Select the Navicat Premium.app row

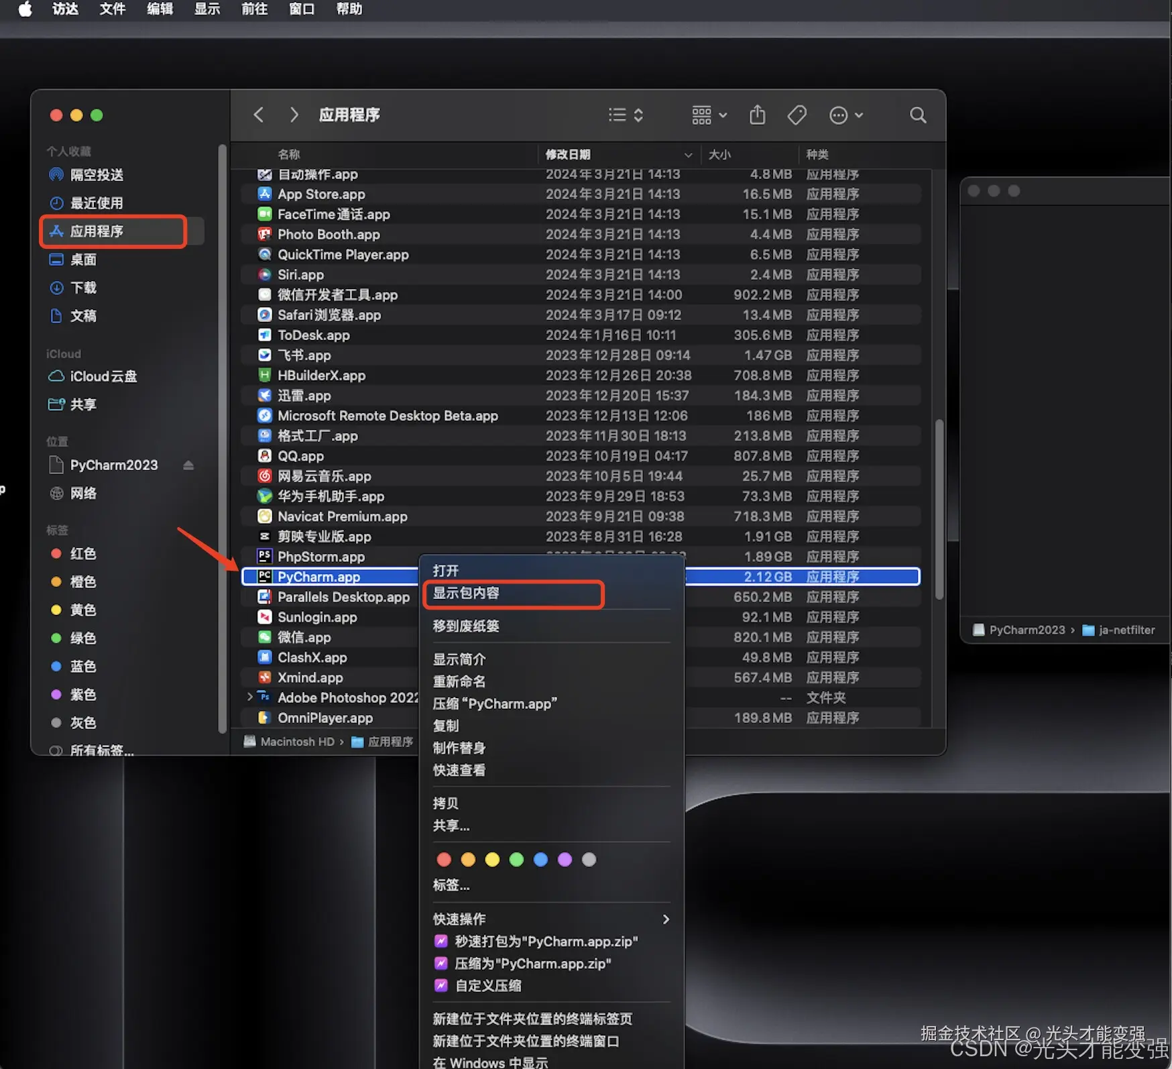tap(581, 516)
